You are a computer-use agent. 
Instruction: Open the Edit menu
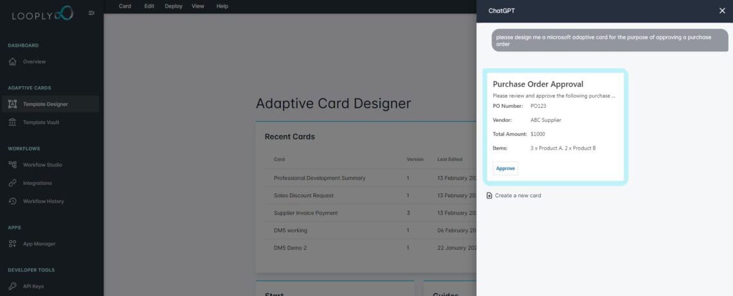(149, 6)
